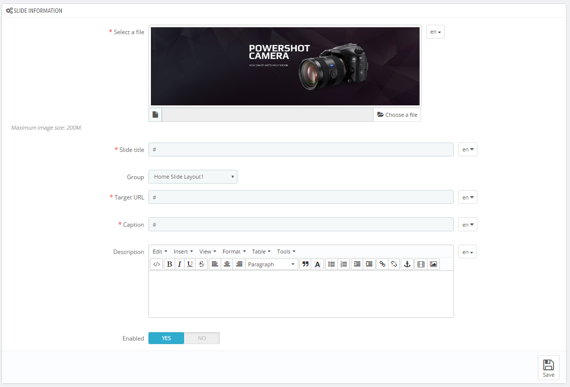Open language dropdown for Description
Screen dimensions: 570x387
[x=468, y=252]
